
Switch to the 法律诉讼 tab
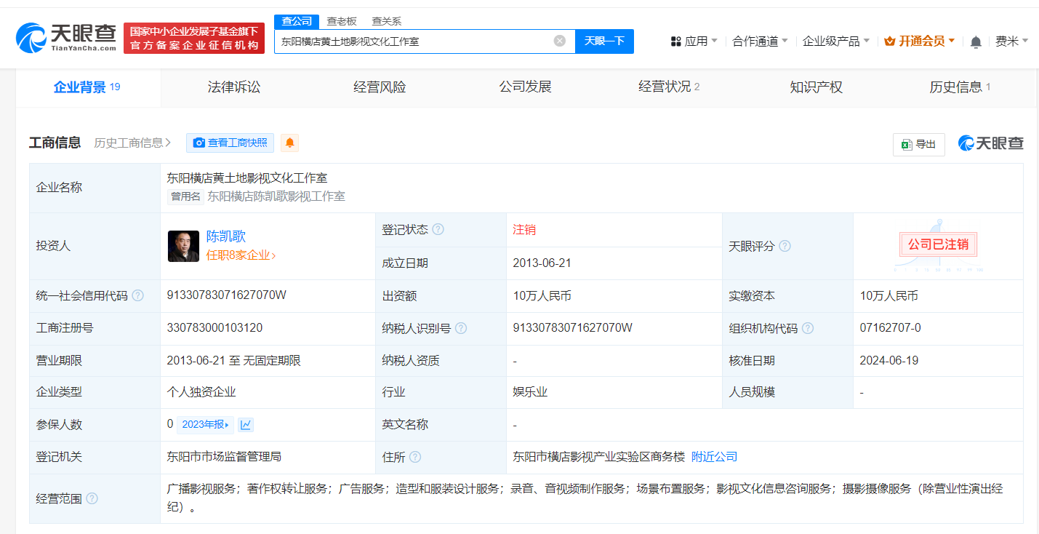point(233,87)
